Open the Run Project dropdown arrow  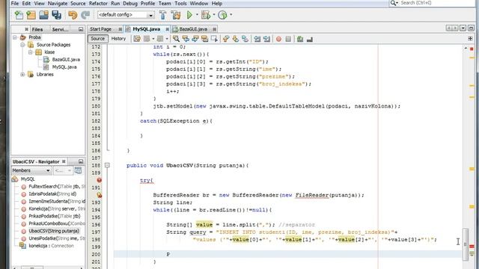(x=197, y=15)
